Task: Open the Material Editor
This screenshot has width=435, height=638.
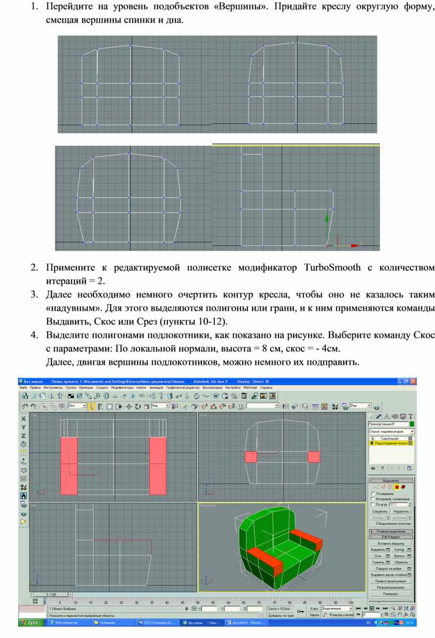Action: pos(335,406)
